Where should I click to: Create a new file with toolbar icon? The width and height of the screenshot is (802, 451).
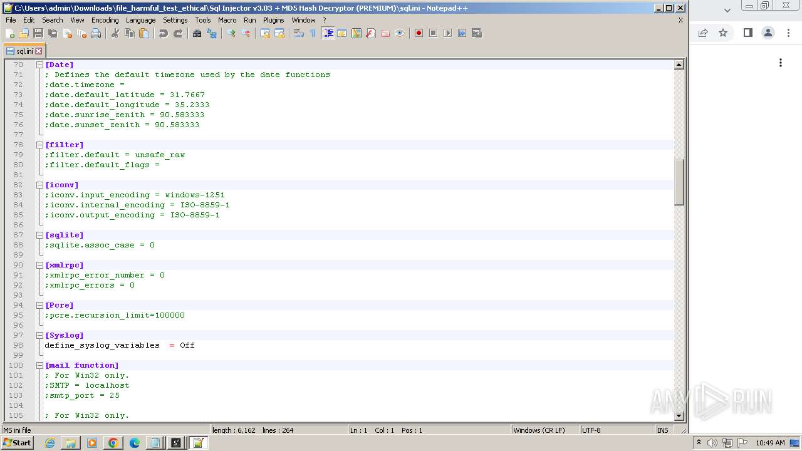(x=10, y=33)
